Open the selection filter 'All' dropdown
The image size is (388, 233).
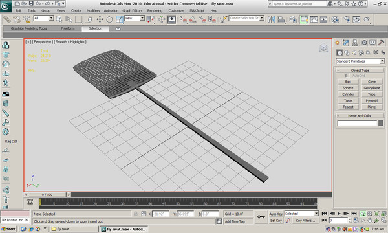click(x=51, y=18)
